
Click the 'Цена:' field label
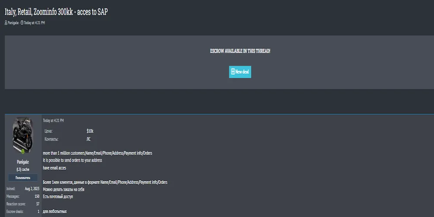[x=49, y=131]
